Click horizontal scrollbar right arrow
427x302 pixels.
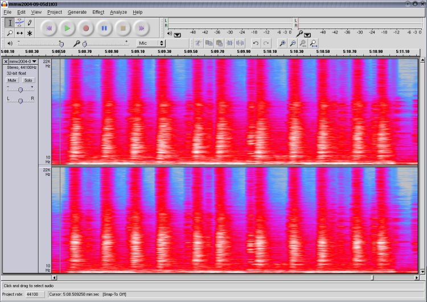(x=417, y=278)
